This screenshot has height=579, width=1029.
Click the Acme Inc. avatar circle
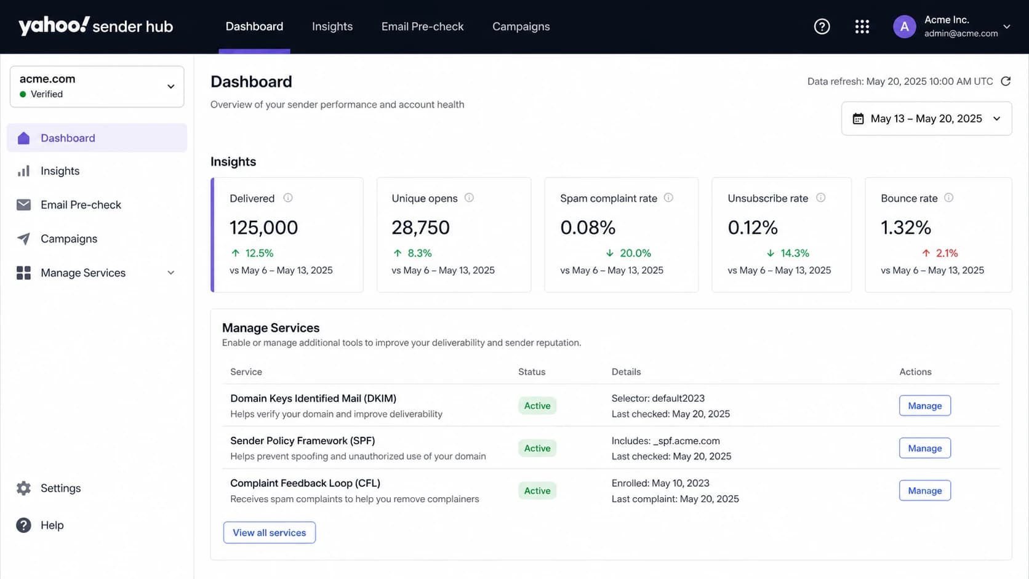coord(904,26)
